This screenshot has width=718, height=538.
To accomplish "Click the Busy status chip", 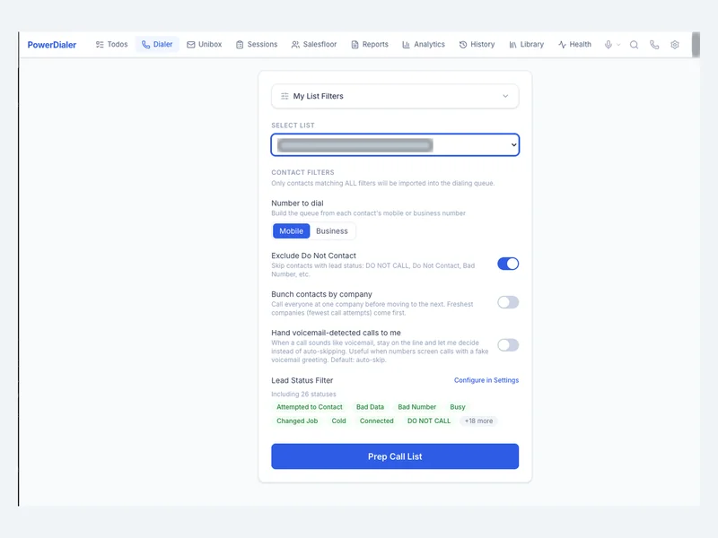I will pos(458,407).
